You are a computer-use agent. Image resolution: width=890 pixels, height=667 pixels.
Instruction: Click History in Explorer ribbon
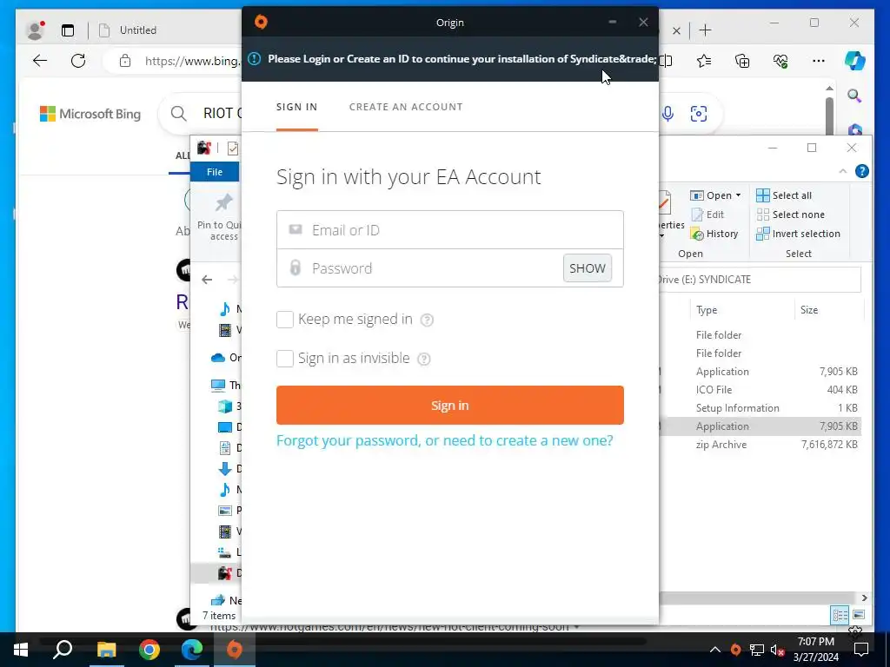714,234
